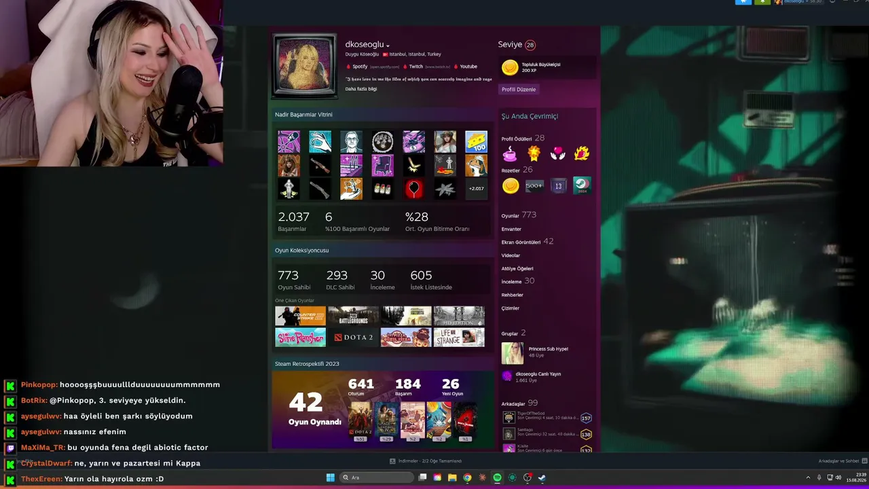The height and width of the screenshot is (489, 869).
Task: Click the three bottles achievement icon
Action: coord(382,189)
